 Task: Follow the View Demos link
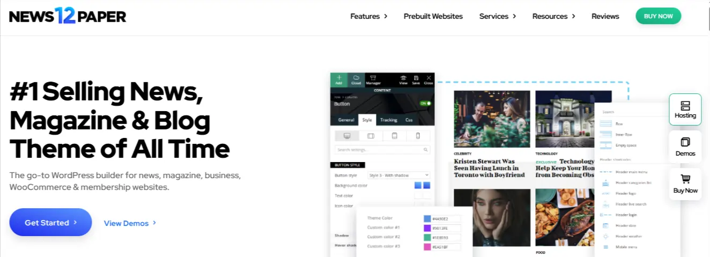(130, 223)
